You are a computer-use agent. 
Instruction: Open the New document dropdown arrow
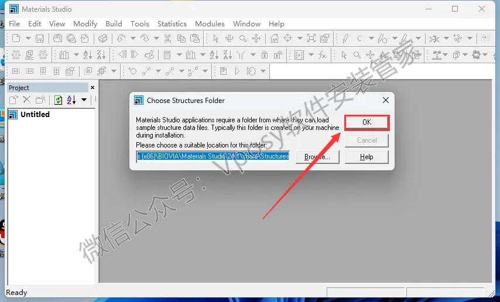28,39
